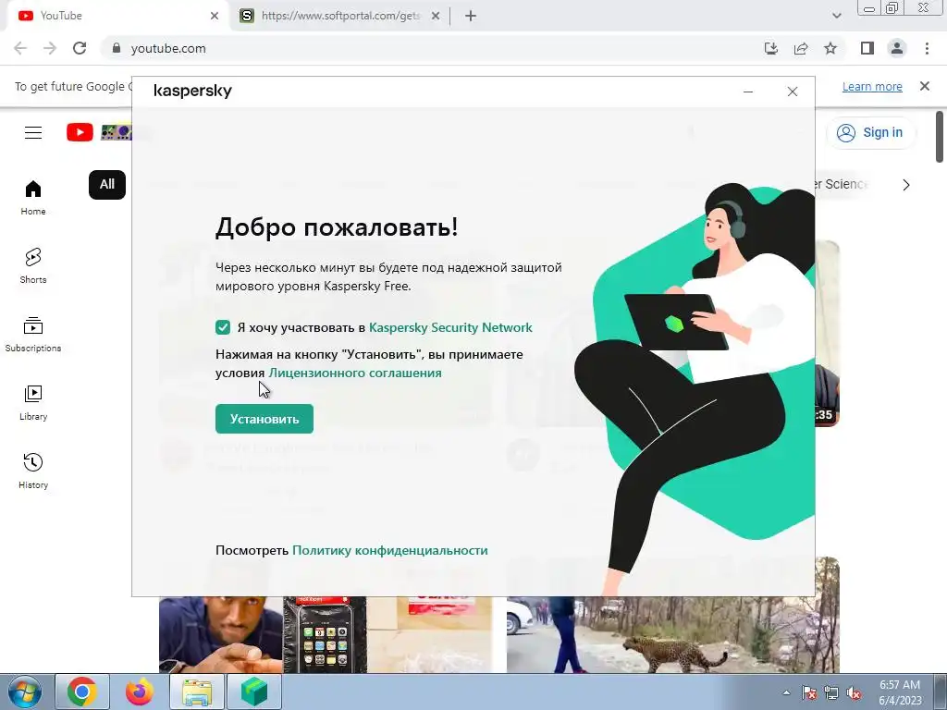Launch Firefox from the taskbar
This screenshot has height=710, width=947.
(x=140, y=692)
